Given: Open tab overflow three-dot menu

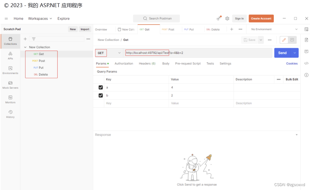Looking at the screenshot, I should point(240,29).
